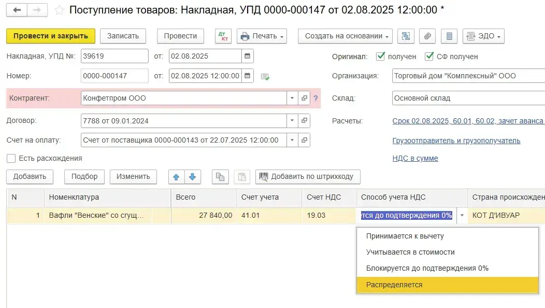Toggle the СФ получен checkbox
The image size is (545, 308).
click(428, 56)
